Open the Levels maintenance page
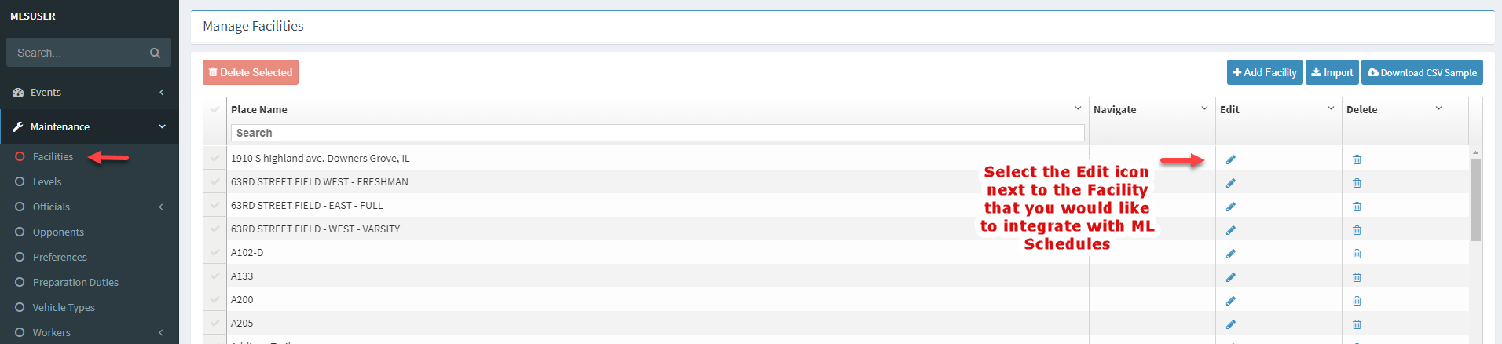 (x=47, y=181)
